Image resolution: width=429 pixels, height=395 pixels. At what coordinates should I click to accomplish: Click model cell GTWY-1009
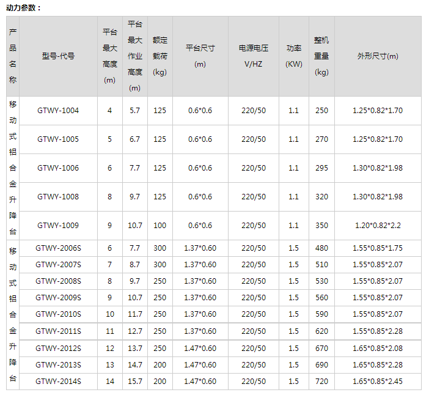pos(58,226)
